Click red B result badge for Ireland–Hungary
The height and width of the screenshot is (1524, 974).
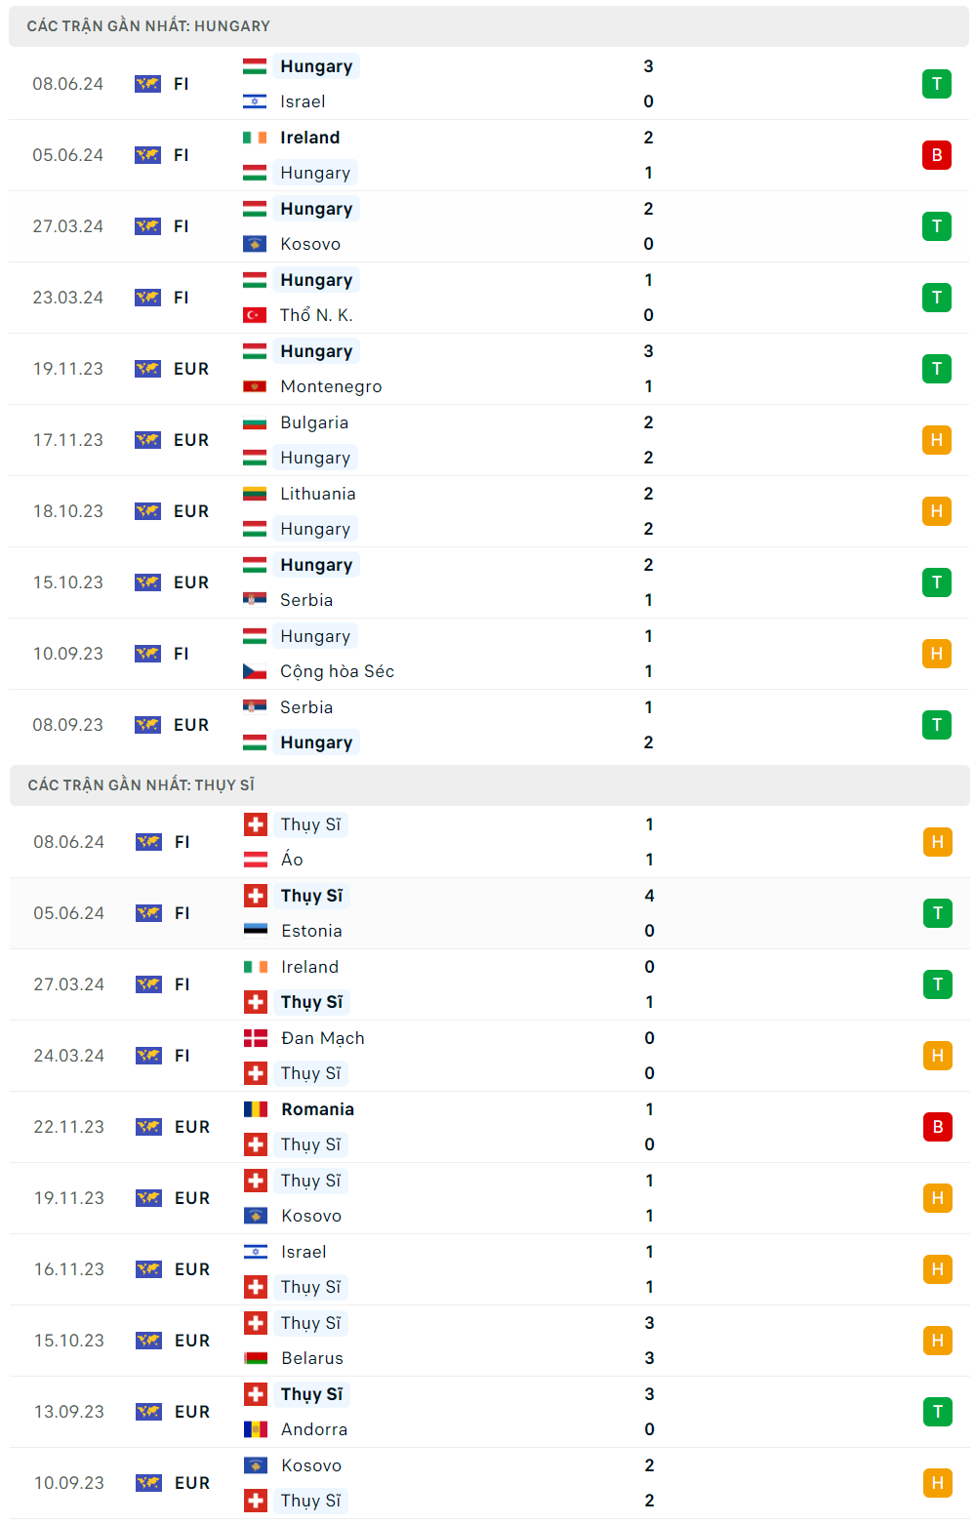[936, 155]
